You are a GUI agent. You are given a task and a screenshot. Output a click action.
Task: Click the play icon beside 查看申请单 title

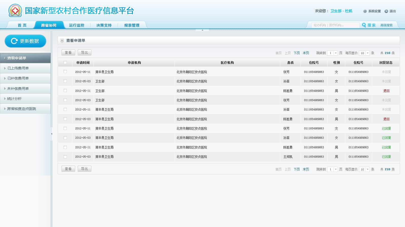point(62,40)
